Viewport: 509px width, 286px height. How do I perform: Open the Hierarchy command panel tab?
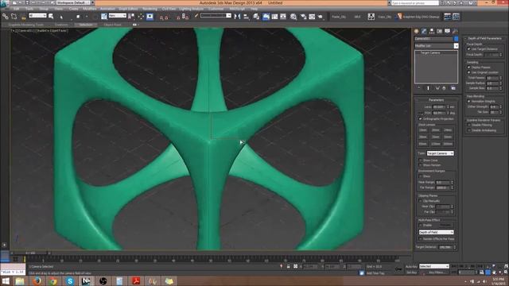432,31
